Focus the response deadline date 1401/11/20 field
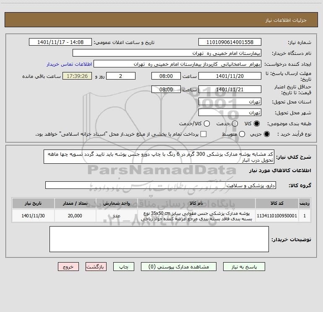 tap(230, 76)
